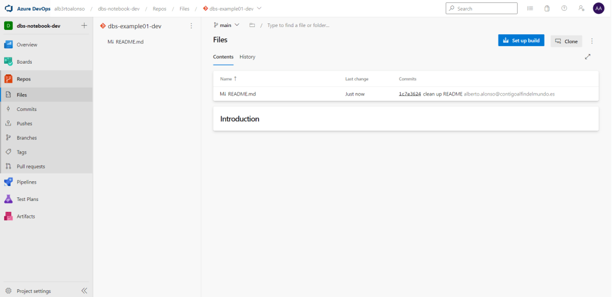Switch to the History tab
Screen dimensions: 613x297
pyautogui.click(x=247, y=57)
